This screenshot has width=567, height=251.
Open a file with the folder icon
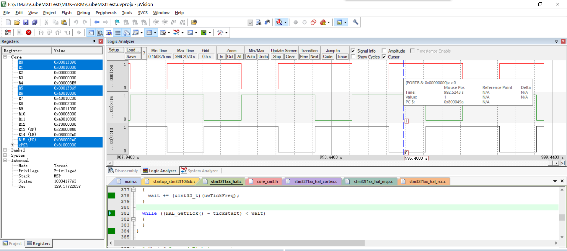(17, 22)
